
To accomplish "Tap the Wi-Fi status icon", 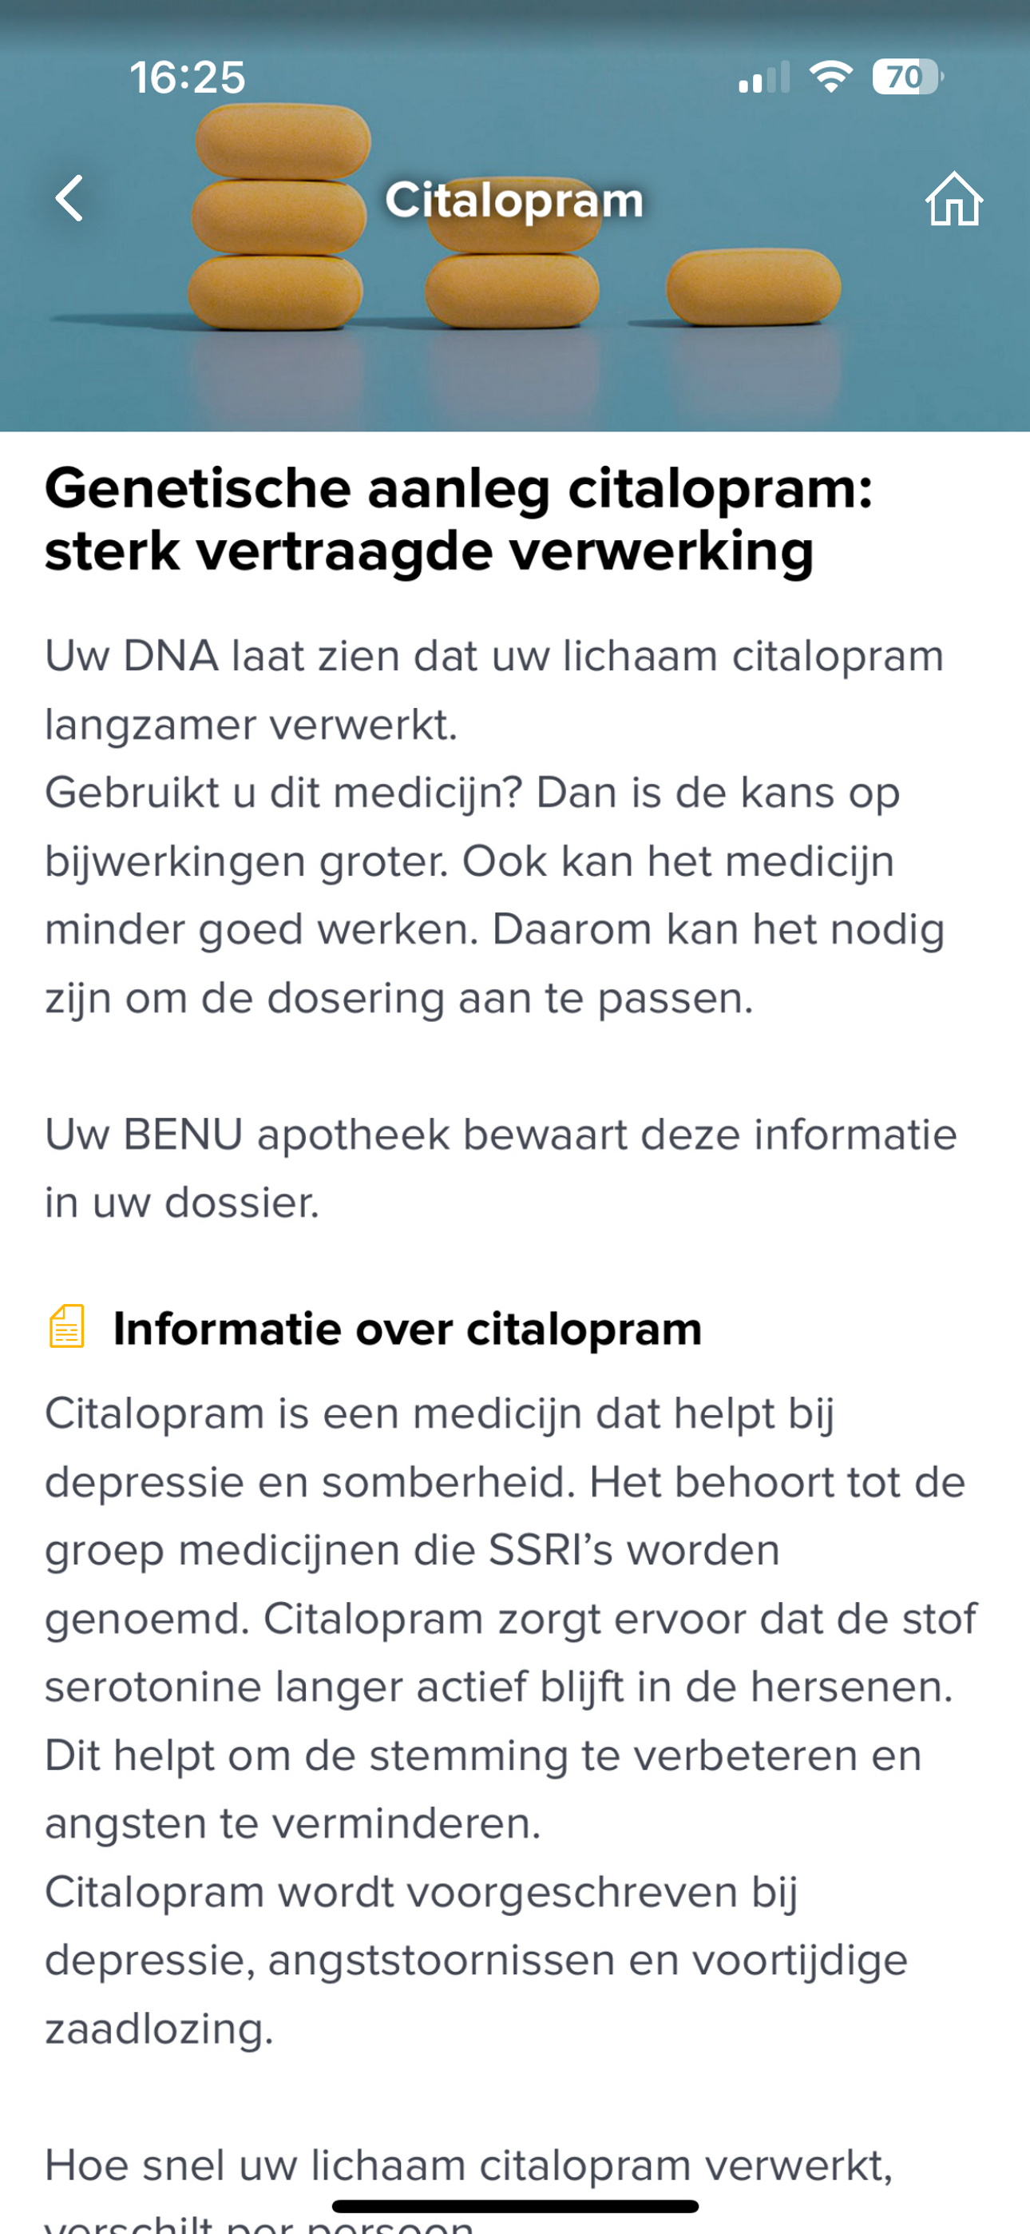I will (x=830, y=78).
